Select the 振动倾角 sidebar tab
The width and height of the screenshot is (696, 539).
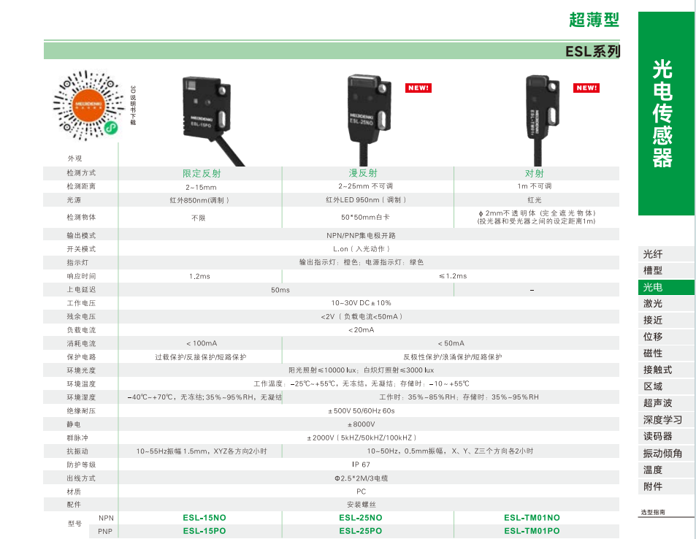(x=662, y=454)
